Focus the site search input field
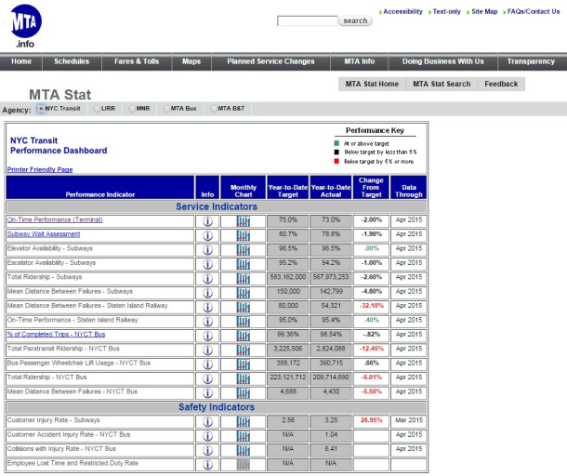 (308, 21)
